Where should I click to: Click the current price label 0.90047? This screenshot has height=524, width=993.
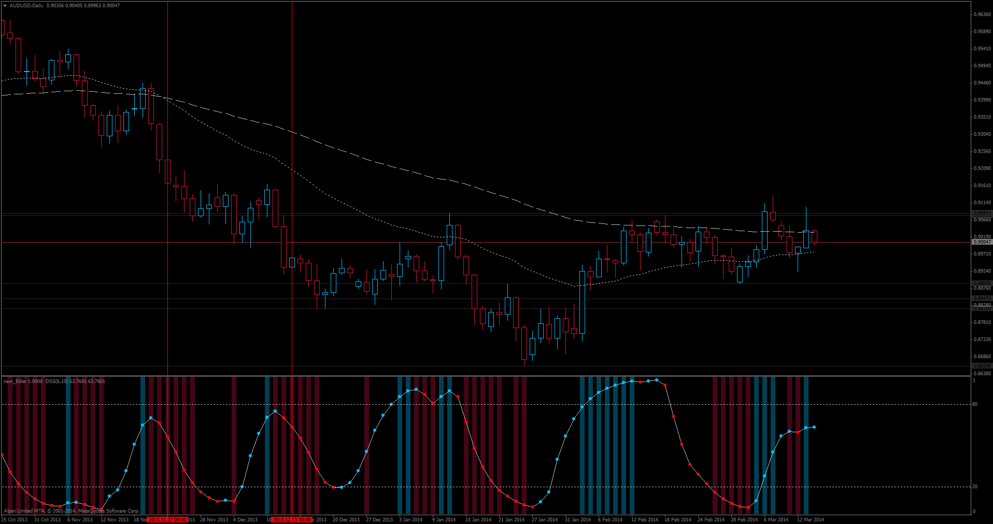click(982, 242)
